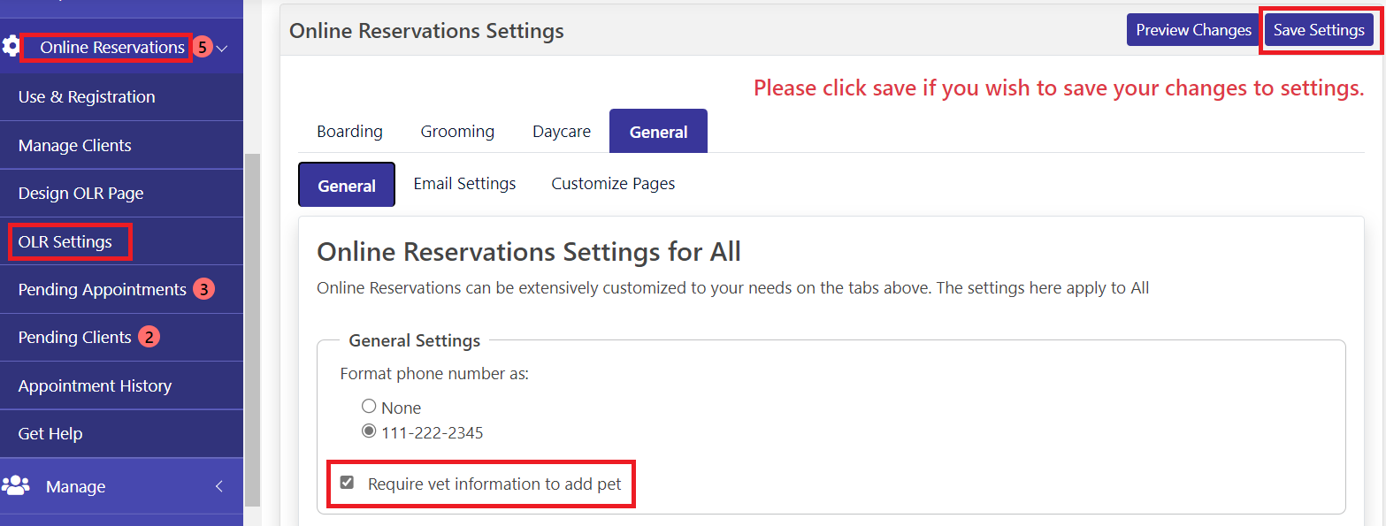Screen dimensions: 1386x526
Task: Click the Pending Clients count badge
Action: pyautogui.click(x=149, y=337)
